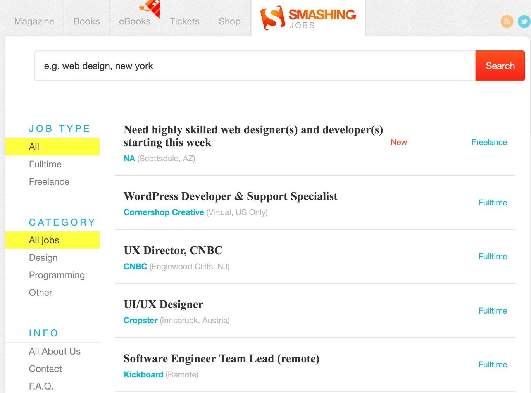The width and height of the screenshot is (531, 393).
Task: Filter job type by Fulltime in sidebar
Action: (45, 164)
